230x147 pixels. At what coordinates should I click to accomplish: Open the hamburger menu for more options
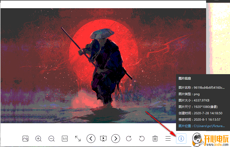[168, 139]
